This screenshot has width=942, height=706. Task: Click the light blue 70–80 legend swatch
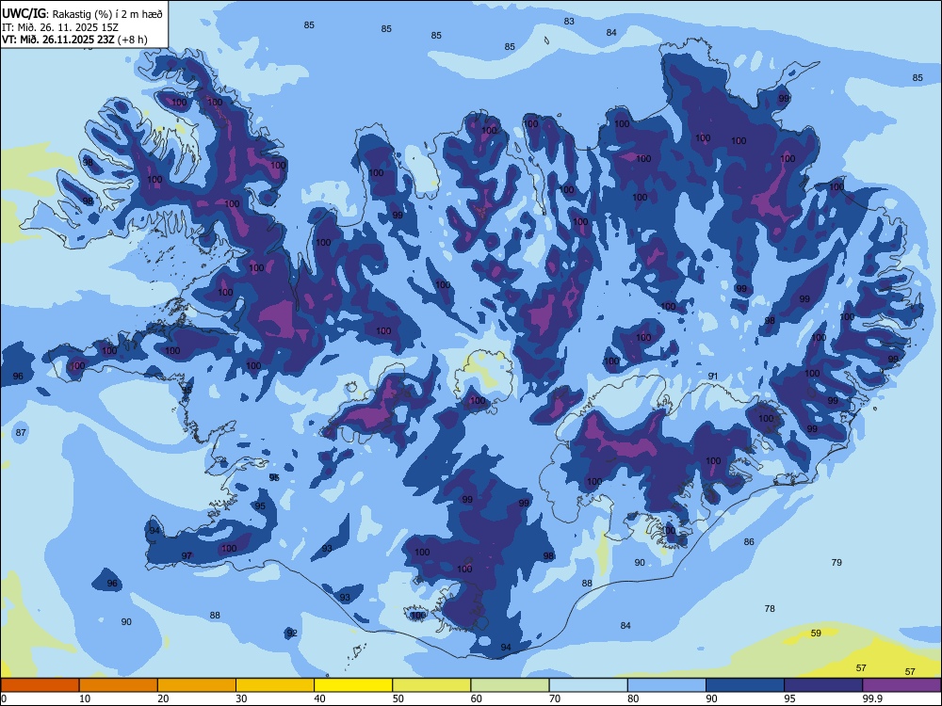pos(588,685)
